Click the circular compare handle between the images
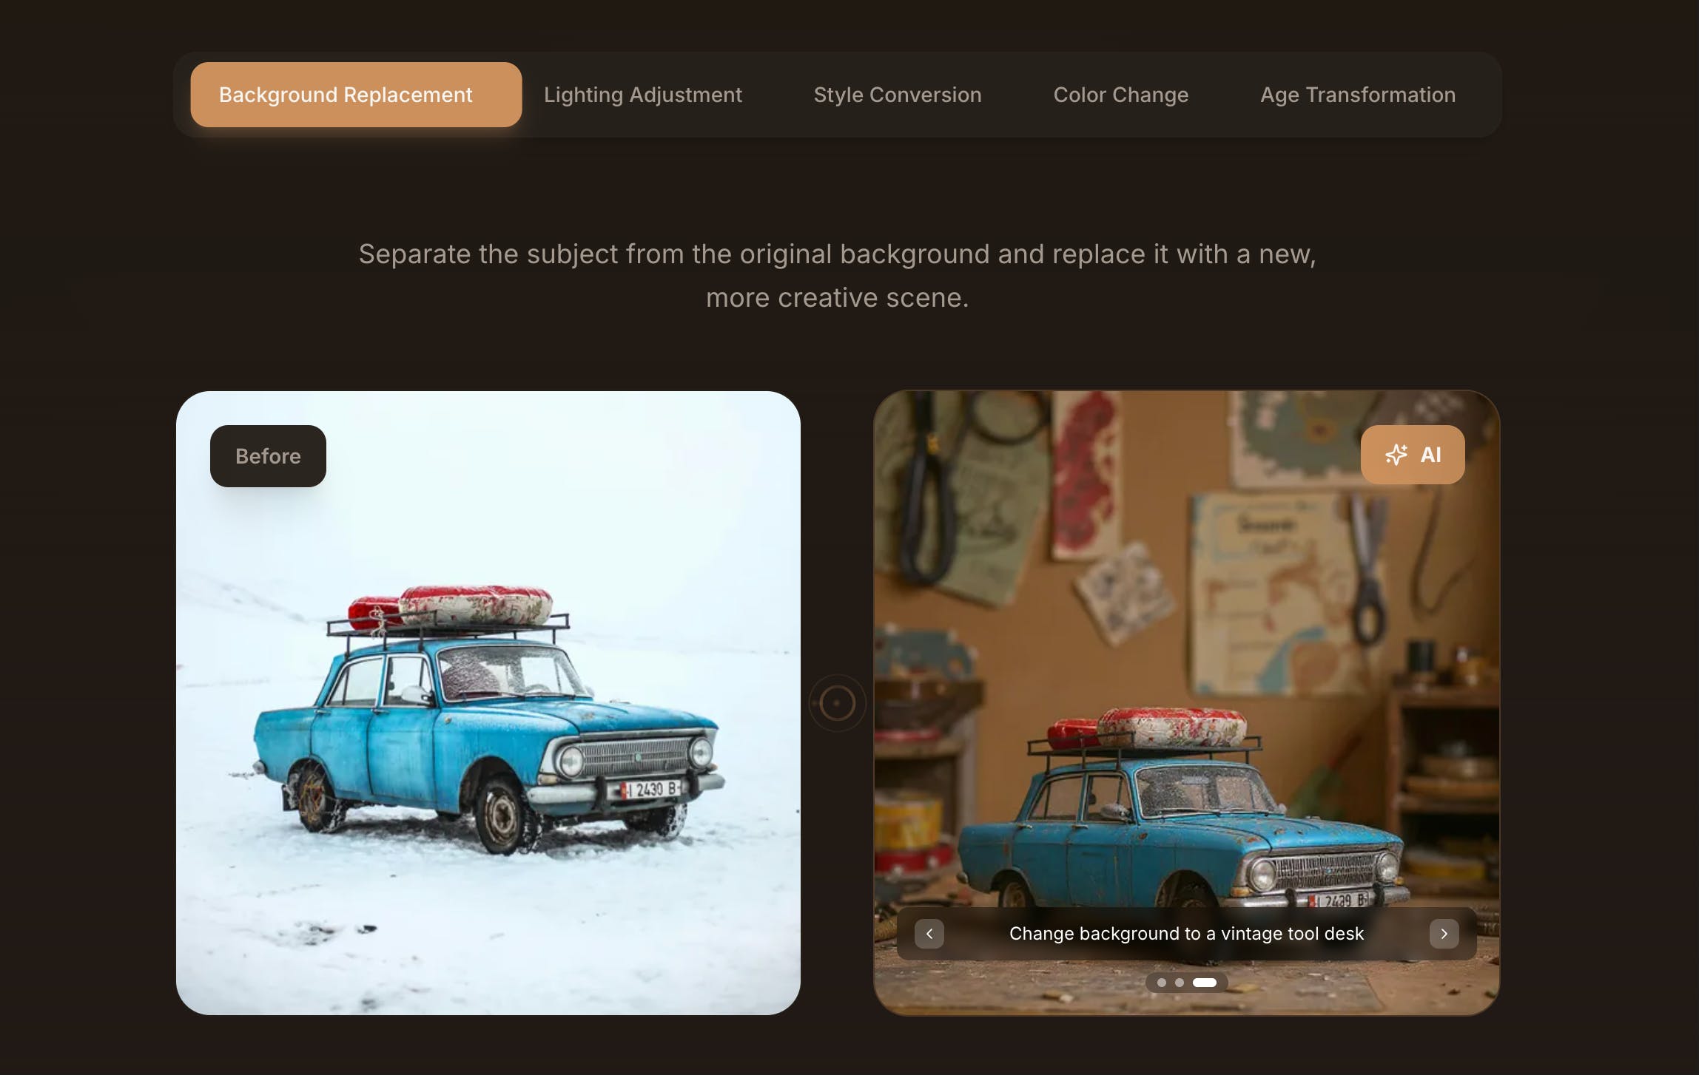The width and height of the screenshot is (1699, 1075). (x=837, y=703)
